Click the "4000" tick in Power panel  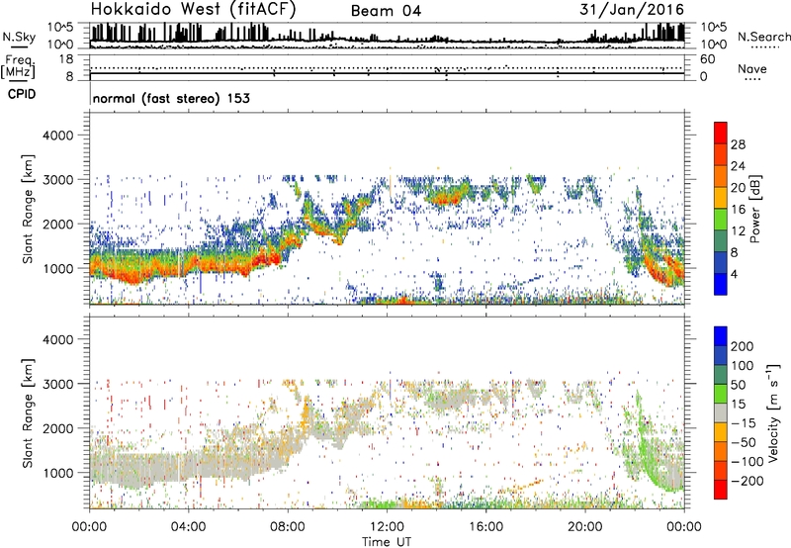58,136
